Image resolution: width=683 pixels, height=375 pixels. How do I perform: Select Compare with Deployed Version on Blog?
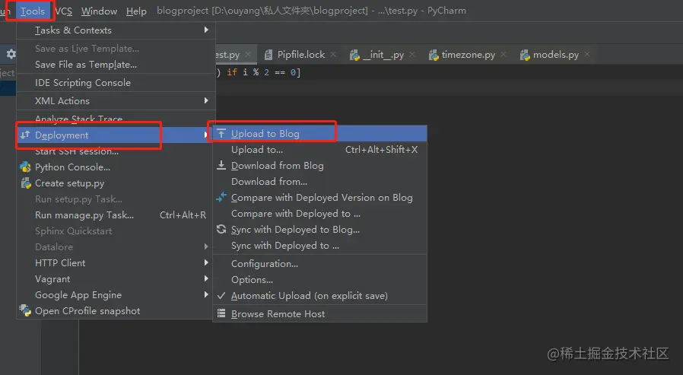(322, 197)
